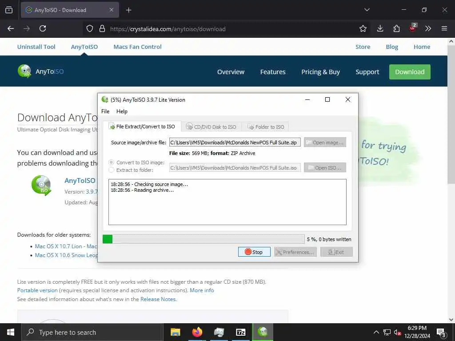This screenshot has height=341, width=455.
Task: Open the Release Notes link
Action: [158, 299]
